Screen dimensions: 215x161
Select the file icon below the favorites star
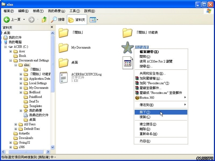coord(128,63)
